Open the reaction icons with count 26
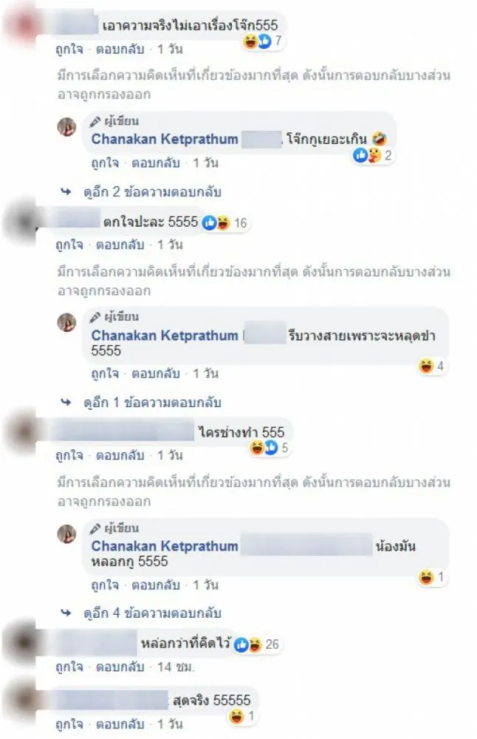Viewport: 477px width, 739px height. [x=257, y=644]
